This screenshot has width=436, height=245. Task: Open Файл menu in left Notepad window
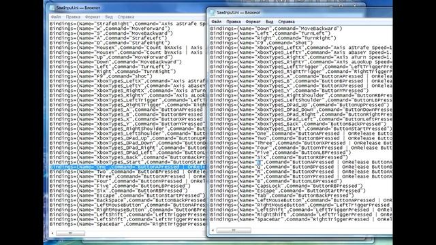coord(56,17)
